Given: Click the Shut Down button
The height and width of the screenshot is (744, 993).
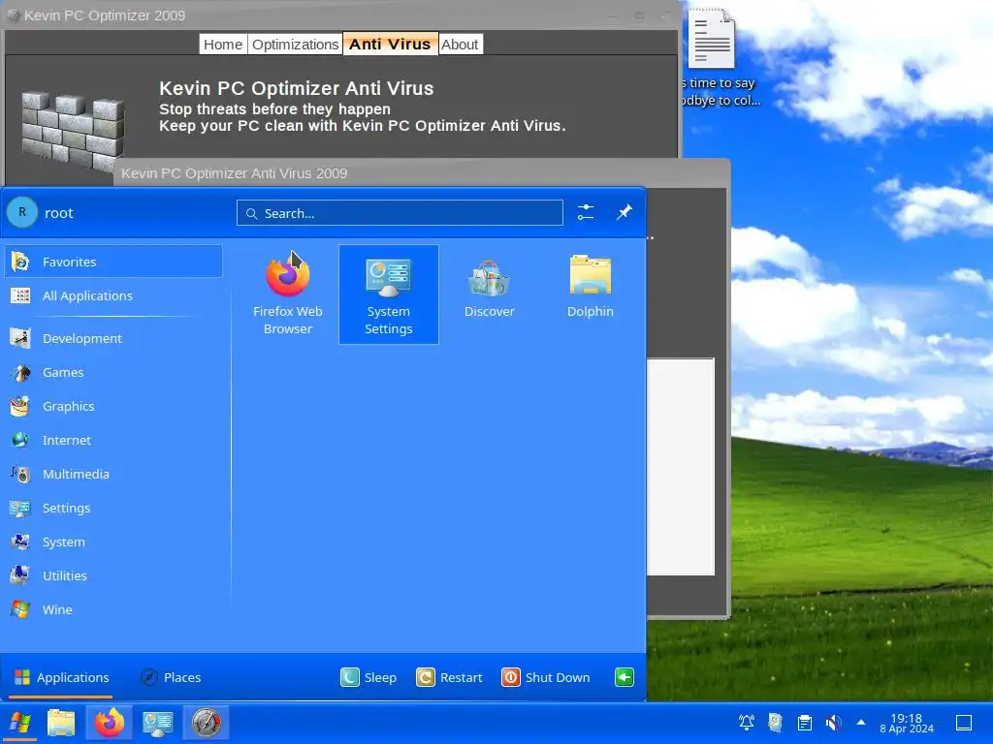Looking at the screenshot, I should pos(546,677).
